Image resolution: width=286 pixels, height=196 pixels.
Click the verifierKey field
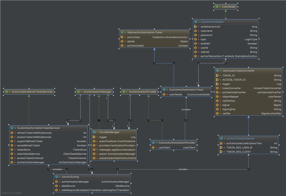pos(248,101)
